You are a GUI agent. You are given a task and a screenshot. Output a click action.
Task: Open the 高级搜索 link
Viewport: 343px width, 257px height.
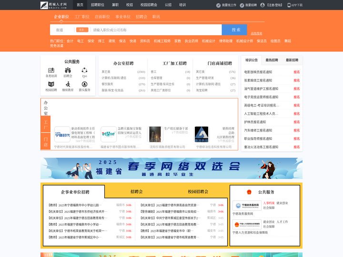tap(256, 33)
